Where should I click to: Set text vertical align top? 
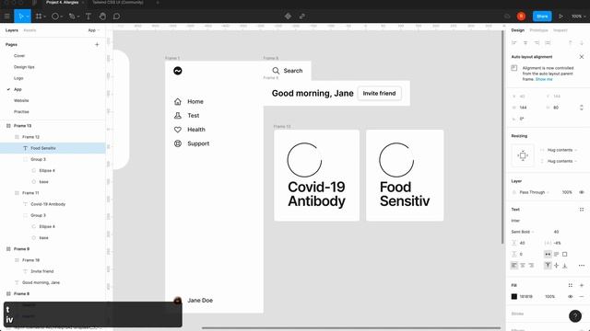[548, 266]
